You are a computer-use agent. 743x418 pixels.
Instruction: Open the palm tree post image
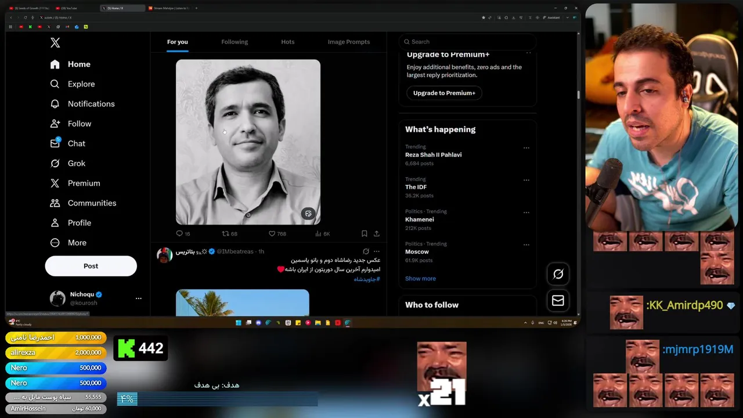243,302
